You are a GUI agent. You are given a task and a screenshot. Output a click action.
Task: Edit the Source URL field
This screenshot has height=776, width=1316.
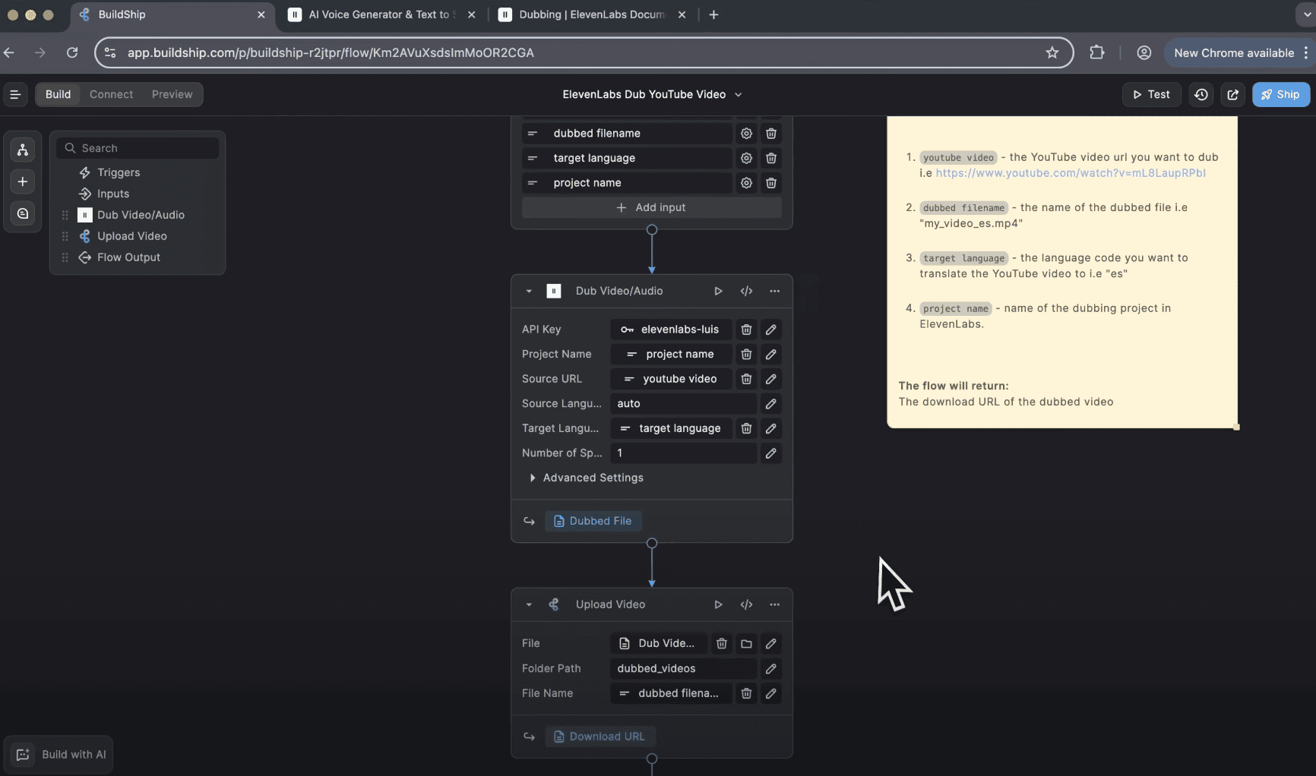pos(771,379)
